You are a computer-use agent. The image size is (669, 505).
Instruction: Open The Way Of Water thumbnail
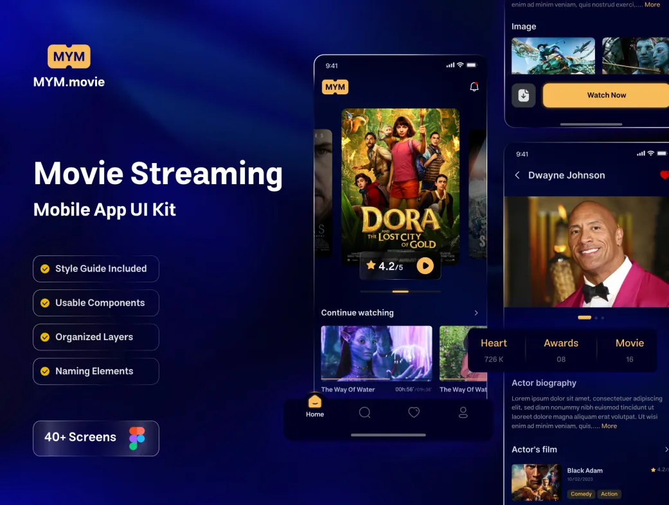377,353
